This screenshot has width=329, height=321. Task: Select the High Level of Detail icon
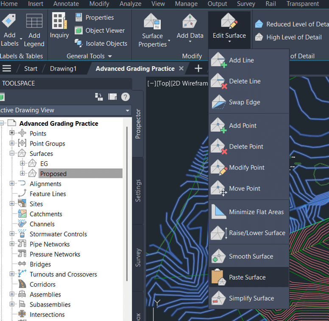pyautogui.click(x=259, y=37)
